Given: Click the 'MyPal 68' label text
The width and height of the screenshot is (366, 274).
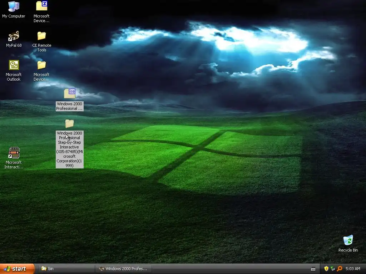Looking at the screenshot, I should 14,45.
